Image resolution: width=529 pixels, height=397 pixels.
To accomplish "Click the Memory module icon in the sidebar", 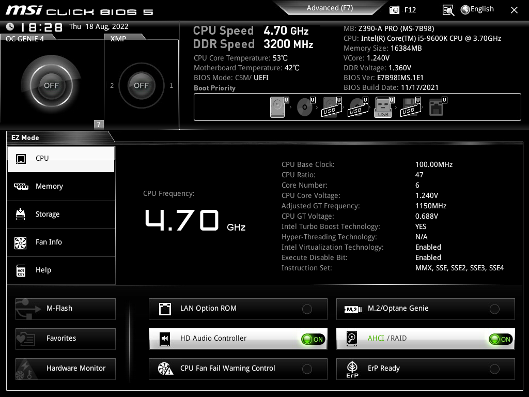I will [21, 186].
